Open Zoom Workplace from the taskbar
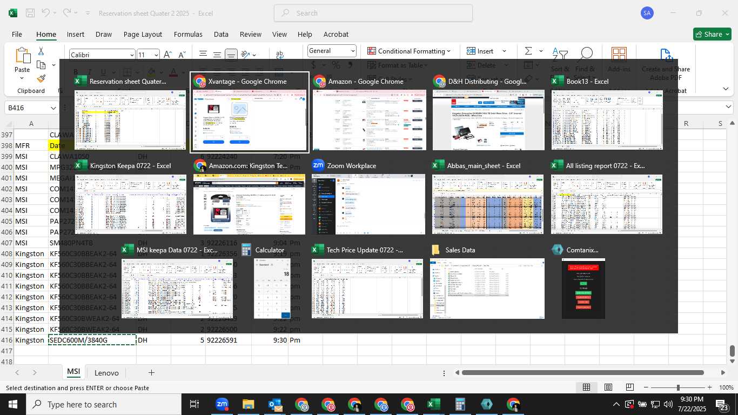The height and width of the screenshot is (415, 738). pos(222,404)
